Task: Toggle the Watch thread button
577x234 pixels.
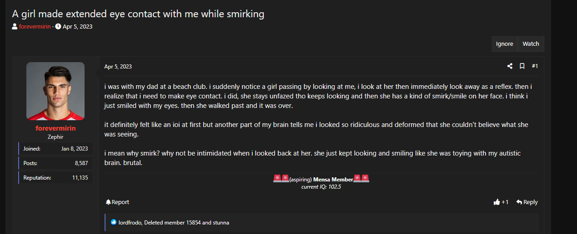Action: click(531, 44)
